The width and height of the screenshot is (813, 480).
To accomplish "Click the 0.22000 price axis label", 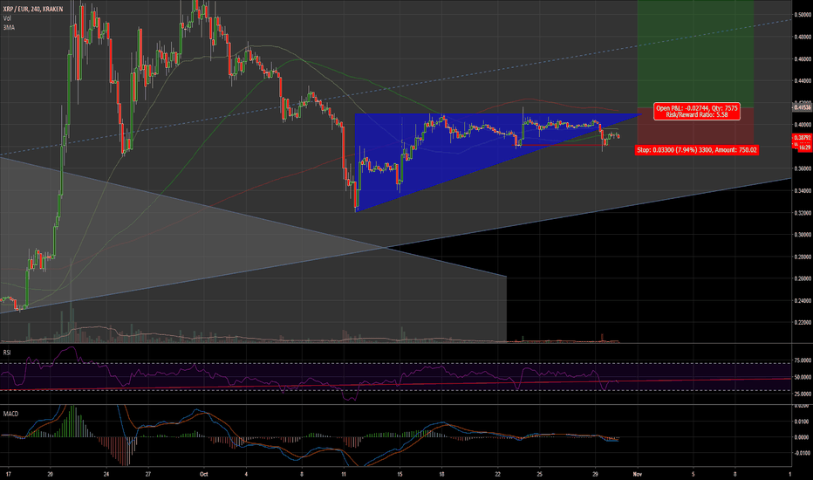I will (x=803, y=322).
